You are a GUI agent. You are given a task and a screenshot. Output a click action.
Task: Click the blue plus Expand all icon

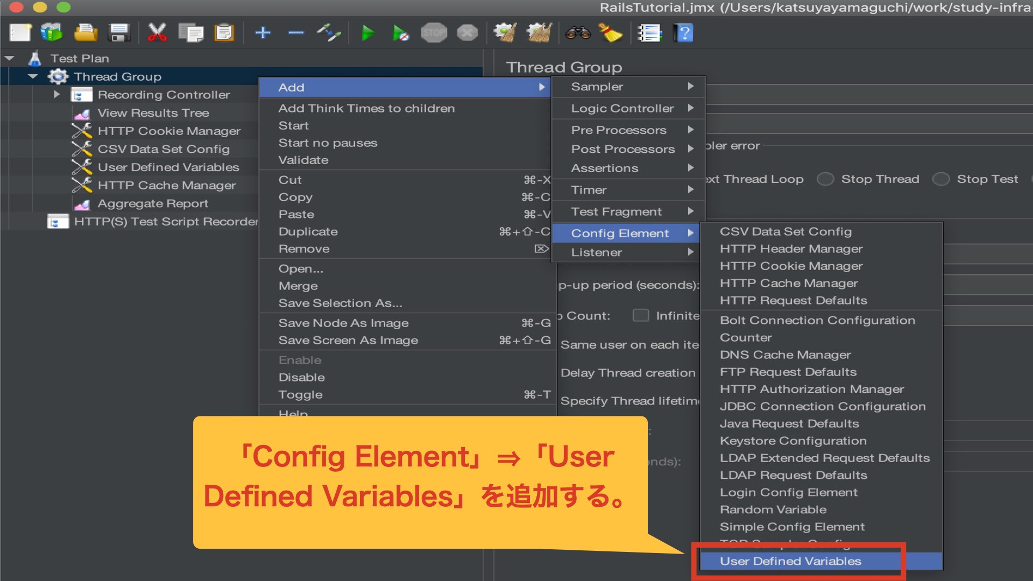coord(263,33)
